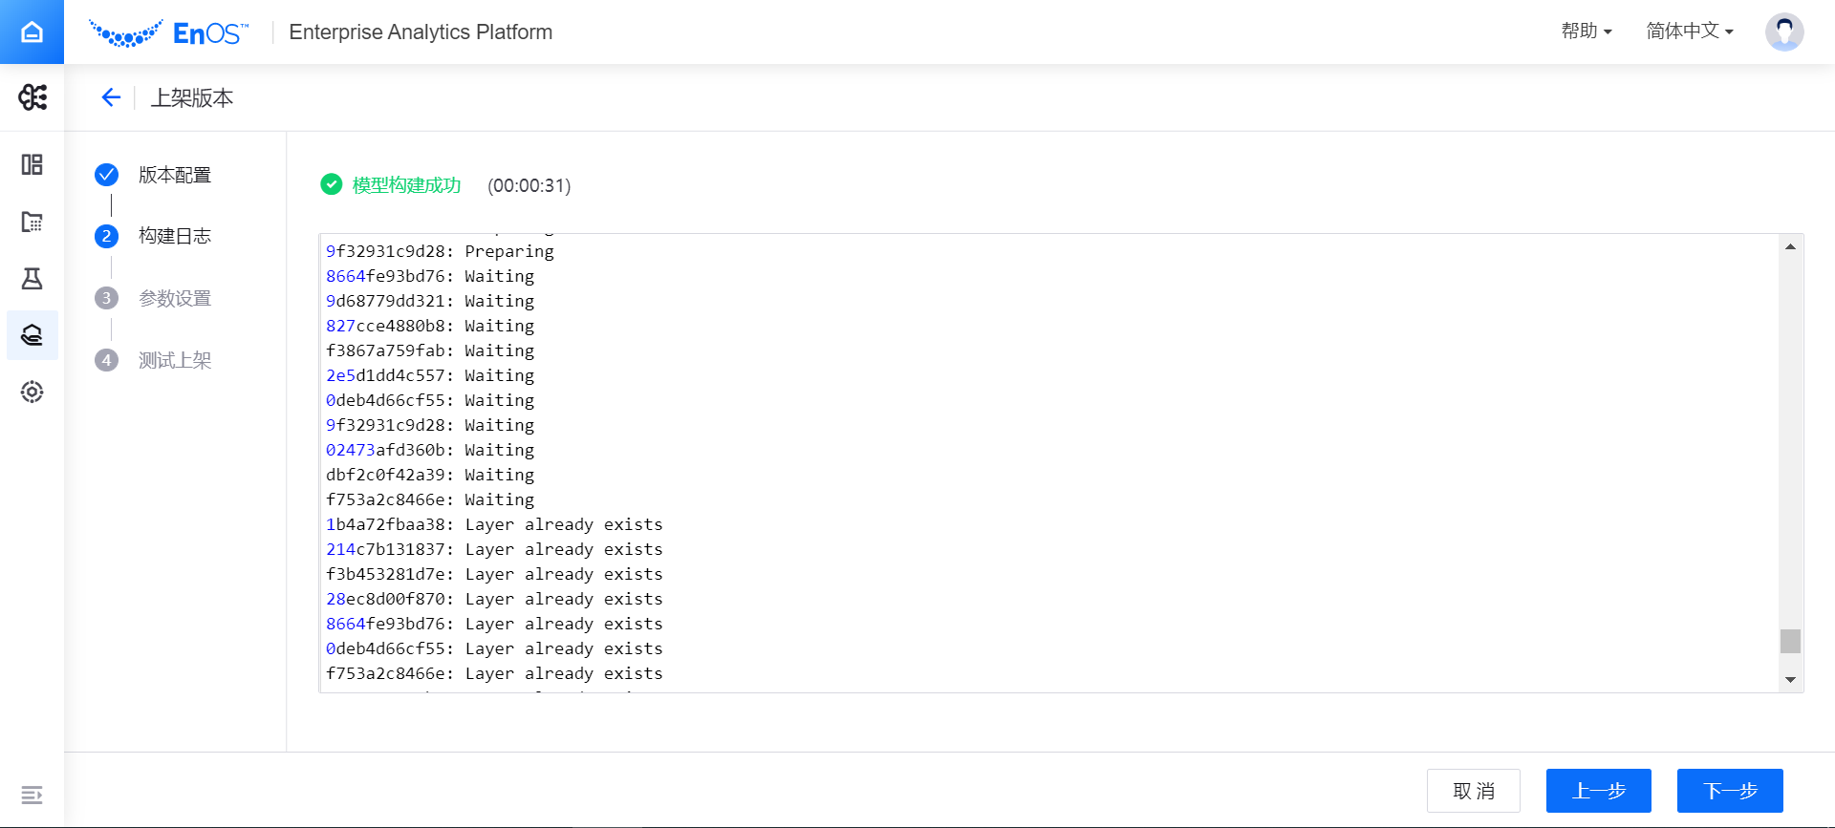Click log line 214c7b131837: Layer already exists
The width and height of the screenshot is (1835, 828).
tap(494, 549)
